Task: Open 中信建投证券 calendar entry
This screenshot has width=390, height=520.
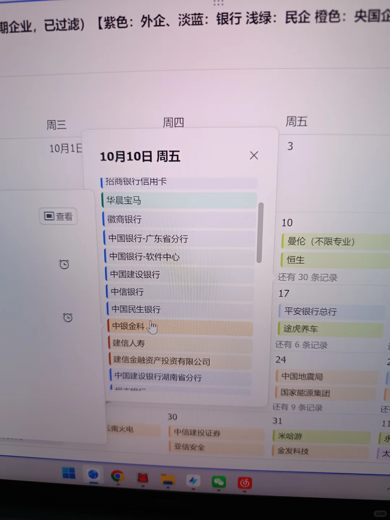Action: coord(217,433)
